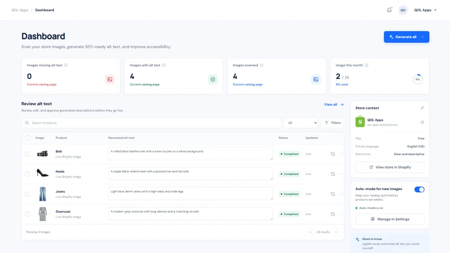Open the Filters button
Image resolution: width=450 pixels, height=253 pixels.
332,123
